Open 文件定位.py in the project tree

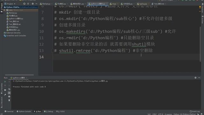pyautogui.click(x=12, y=27)
